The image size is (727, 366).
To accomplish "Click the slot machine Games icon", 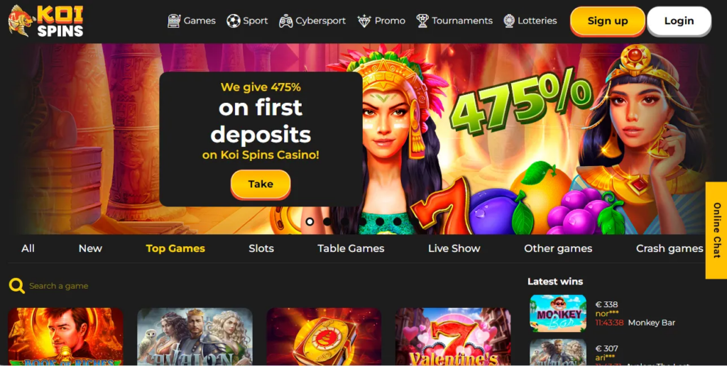I will tap(174, 21).
